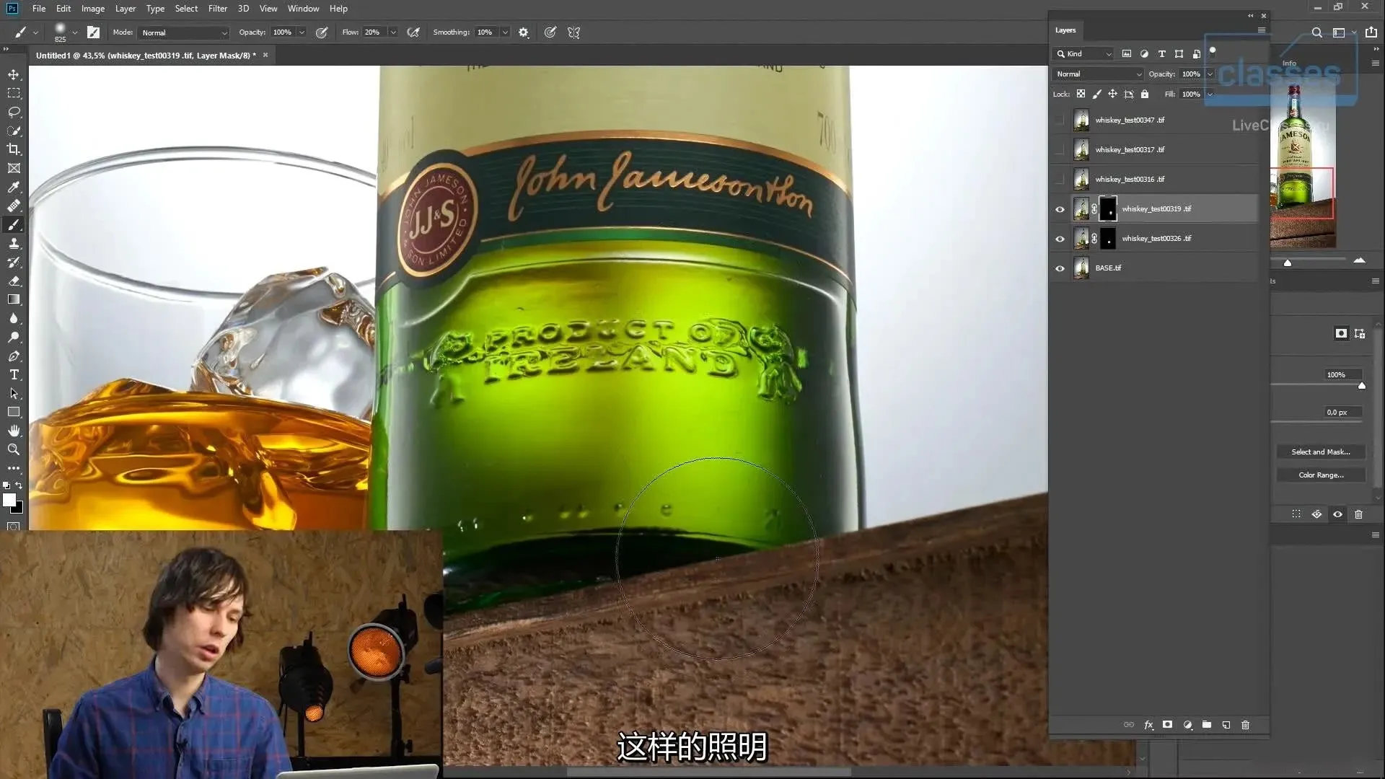Open layer Fill dropdown arrow

[1210, 94]
